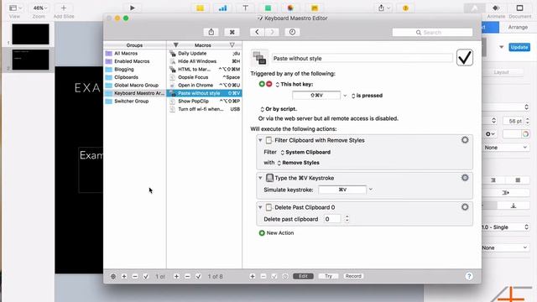
Task: Open gear menu for Delete Past Clipboard action
Action: 465,207
